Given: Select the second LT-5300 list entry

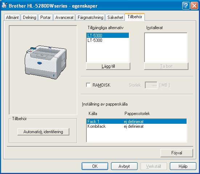Looking at the screenshot, I should [108, 40].
